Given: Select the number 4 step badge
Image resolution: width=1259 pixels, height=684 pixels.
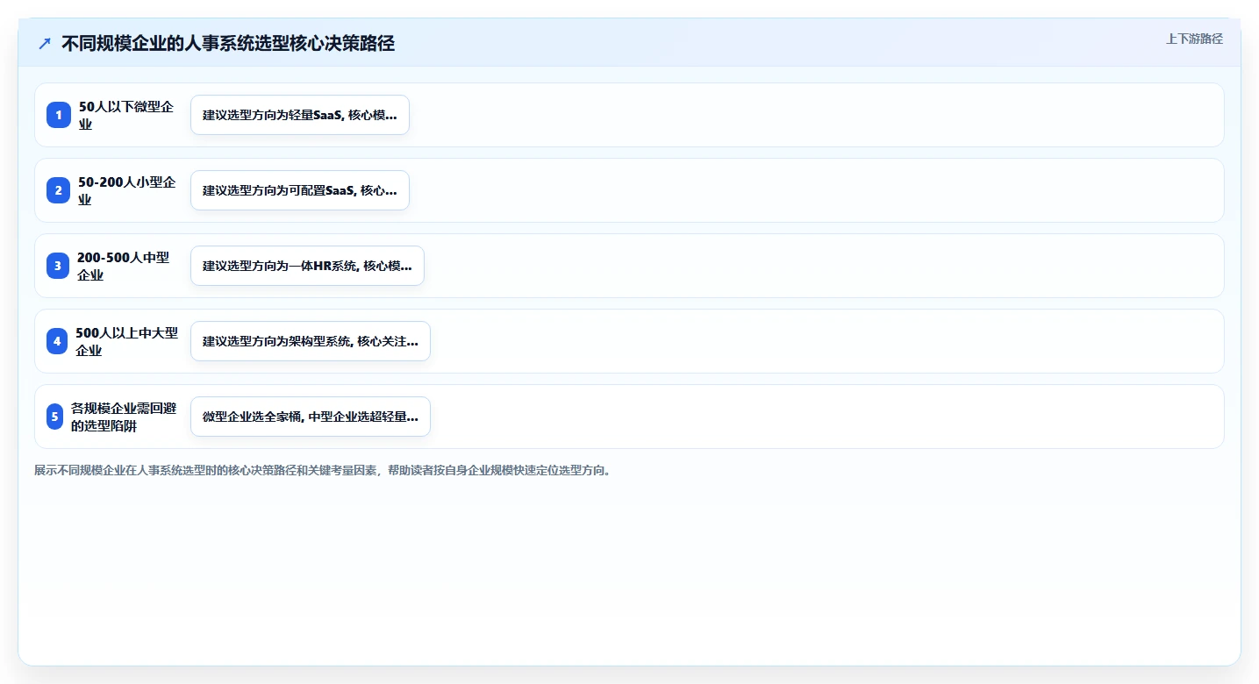Looking at the screenshot, I should coord(57,341).
